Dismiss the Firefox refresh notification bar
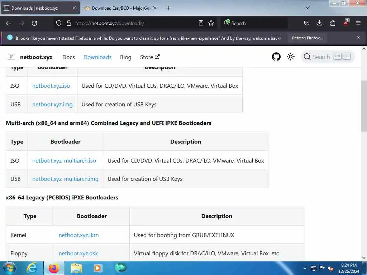The height and width of the screenshot is (275, 367). click(358, 37)
